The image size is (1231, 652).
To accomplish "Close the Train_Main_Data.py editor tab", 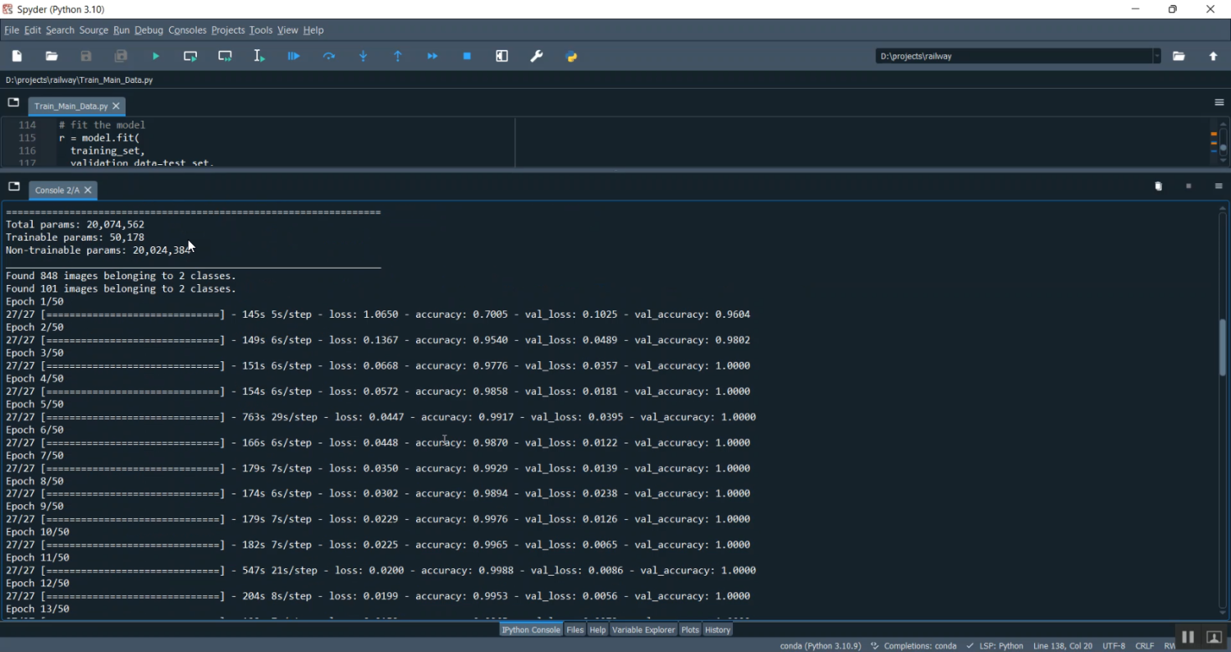I will coord(117,106).
